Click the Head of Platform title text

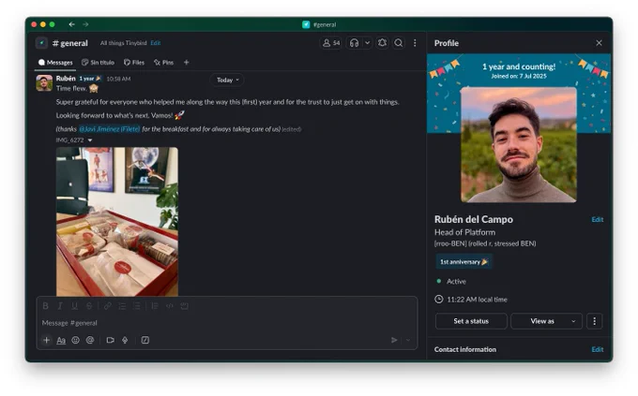[464, 232]
